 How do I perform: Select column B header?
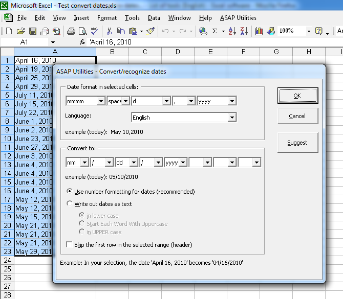pyautogui.click(x=113, y=52)
